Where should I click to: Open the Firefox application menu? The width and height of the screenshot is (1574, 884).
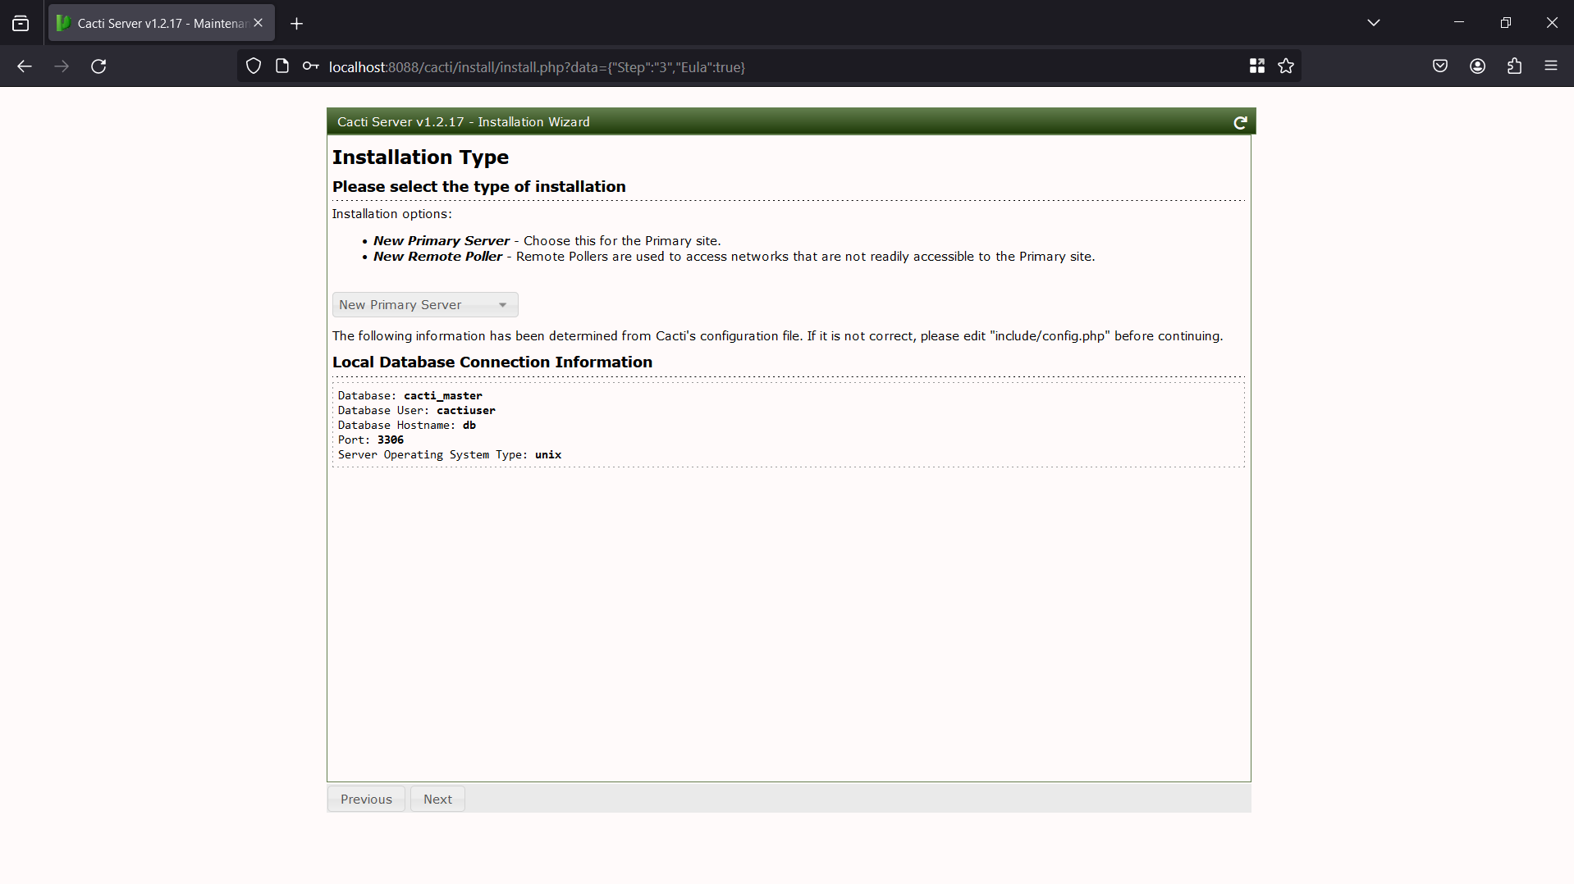coord(1550,66)
